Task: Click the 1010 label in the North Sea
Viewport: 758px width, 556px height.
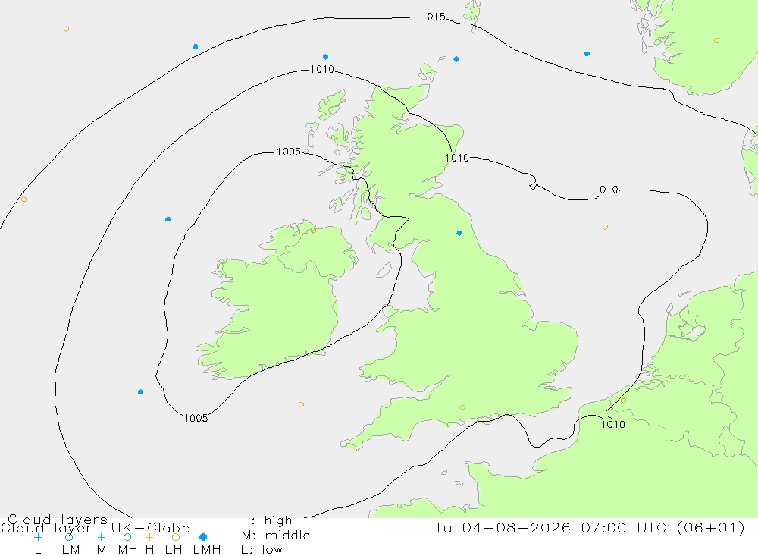Action: pos(606,190)
